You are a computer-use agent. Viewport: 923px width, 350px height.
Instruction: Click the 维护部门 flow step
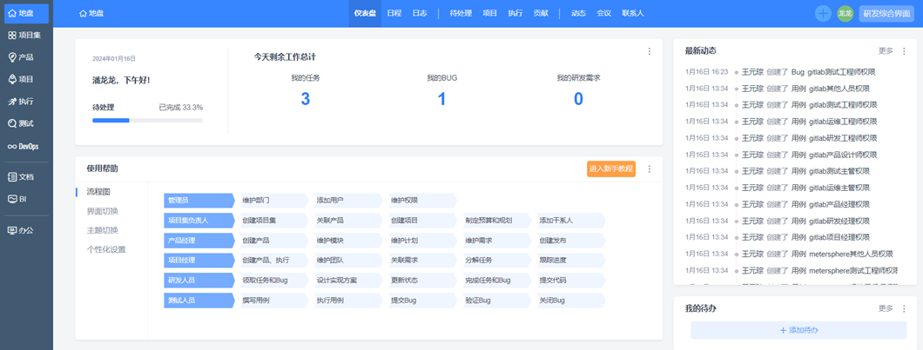tap(273, 201)
